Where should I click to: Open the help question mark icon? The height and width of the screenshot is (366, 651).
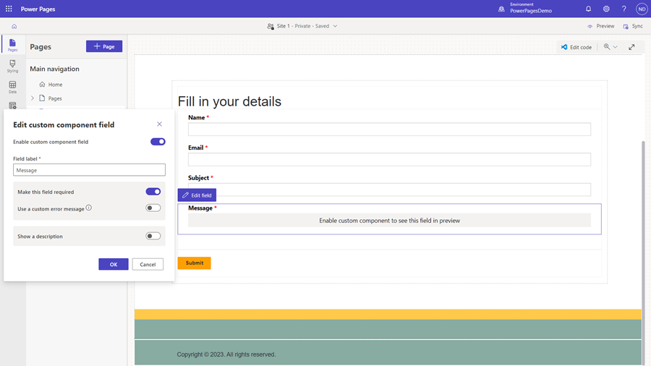click(x=624, y=9)
